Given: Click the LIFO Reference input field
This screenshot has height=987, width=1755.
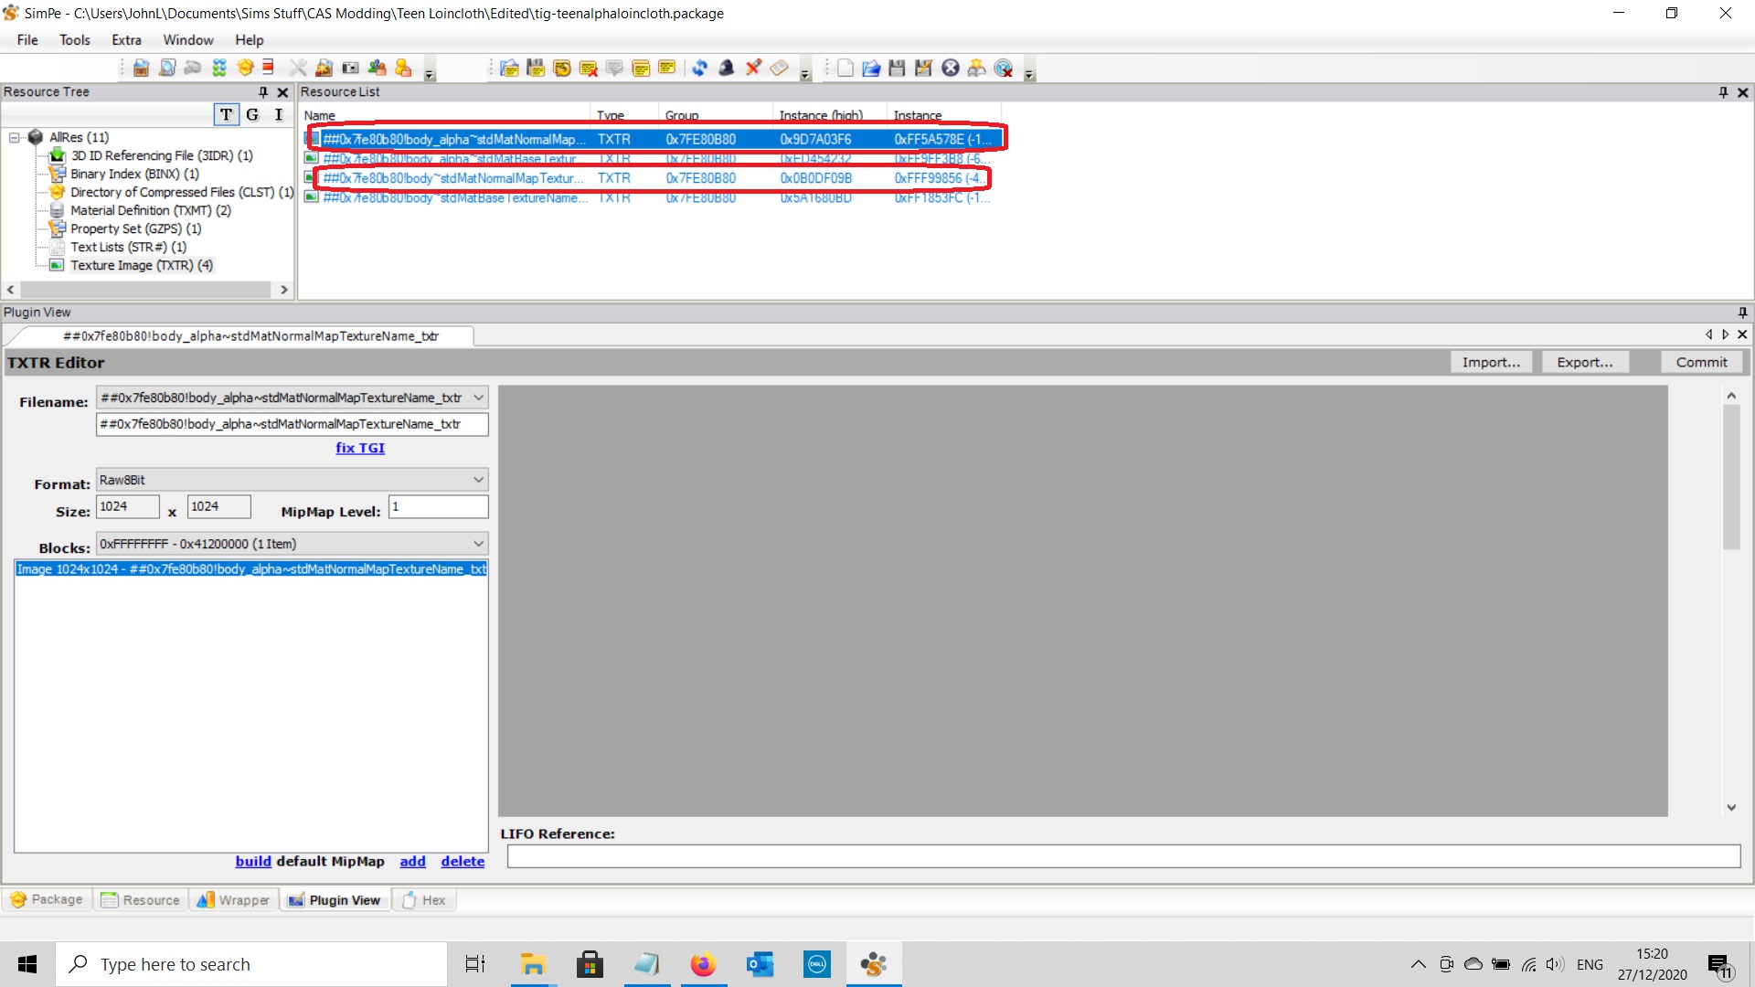Looking at the screenshot, I should pyautogui.click(x=1123, y=856).
